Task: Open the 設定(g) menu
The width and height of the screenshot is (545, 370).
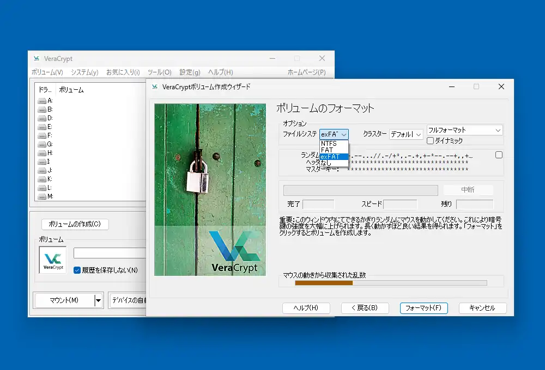Action: coord(189,71)
